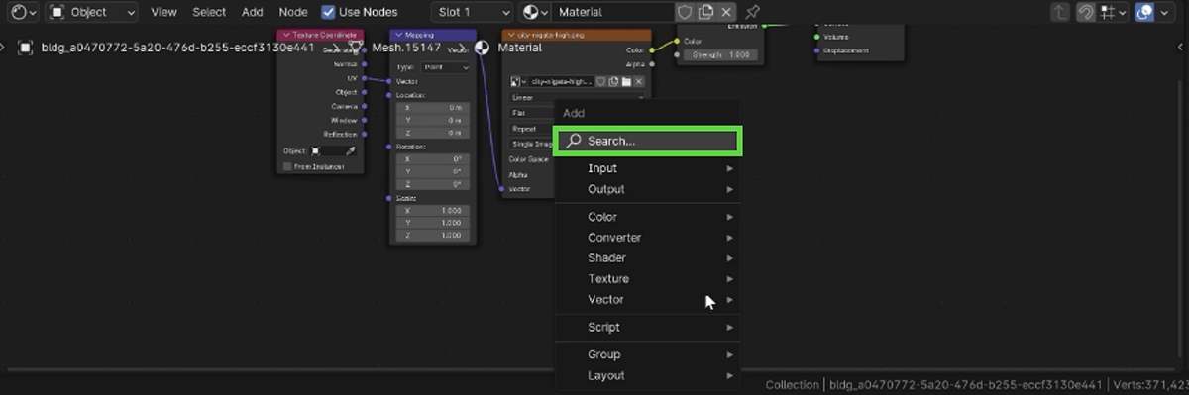The height and width of the screenshot is (395, 1189).
Task: Collapse the city-nigata-high.png image node
Action: click(510, 35)
